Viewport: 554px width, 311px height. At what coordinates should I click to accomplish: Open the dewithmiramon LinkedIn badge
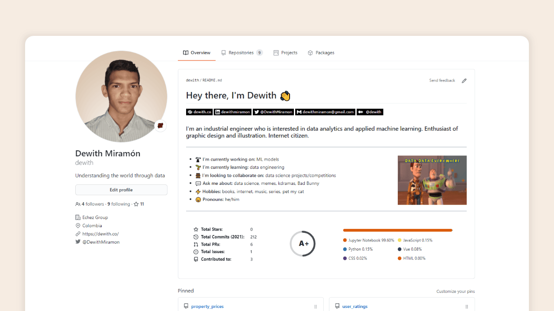[x=232, y=112]
